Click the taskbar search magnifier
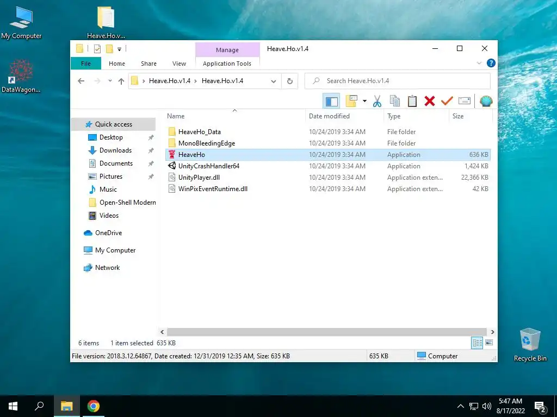Image resolution: width=557 pixels, height=417 pixels. pyautogui.click(x=39, y=406)
